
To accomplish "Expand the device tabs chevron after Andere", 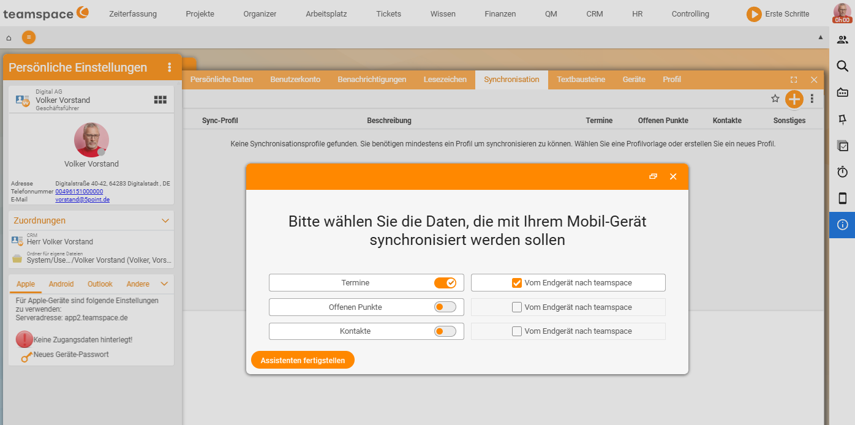I will (164, 284).
